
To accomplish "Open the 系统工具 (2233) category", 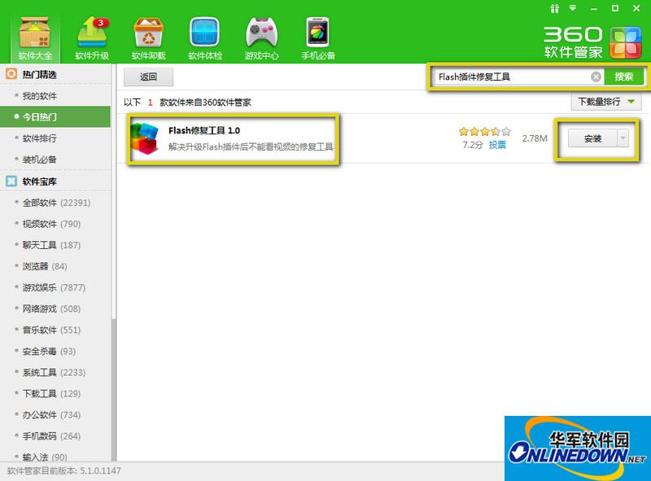I will [49, 372].
